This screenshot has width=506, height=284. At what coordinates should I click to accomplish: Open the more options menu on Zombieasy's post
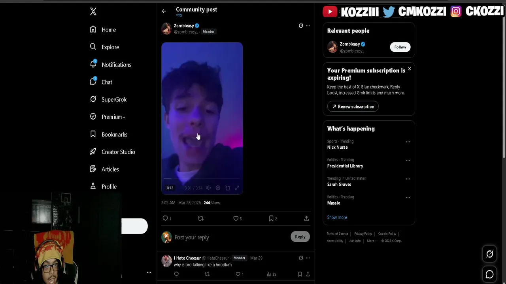tap(308, 26)
